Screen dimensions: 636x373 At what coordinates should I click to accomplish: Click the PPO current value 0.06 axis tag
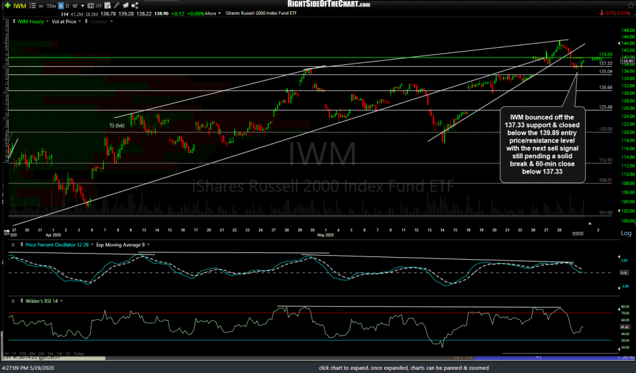point(625,272)
